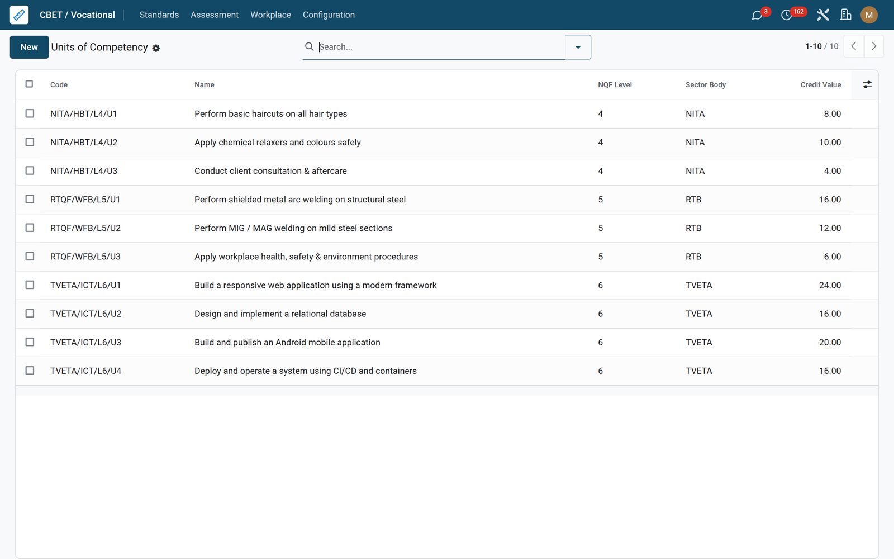This screenshot has height=559, width=894.
Task: Sort by the NQF Level column header
Action: point(615,85)
